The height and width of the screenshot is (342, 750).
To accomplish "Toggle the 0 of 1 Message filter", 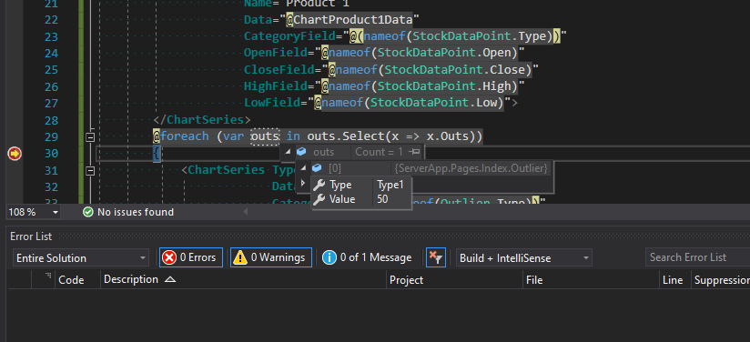I will pos(367,257).
